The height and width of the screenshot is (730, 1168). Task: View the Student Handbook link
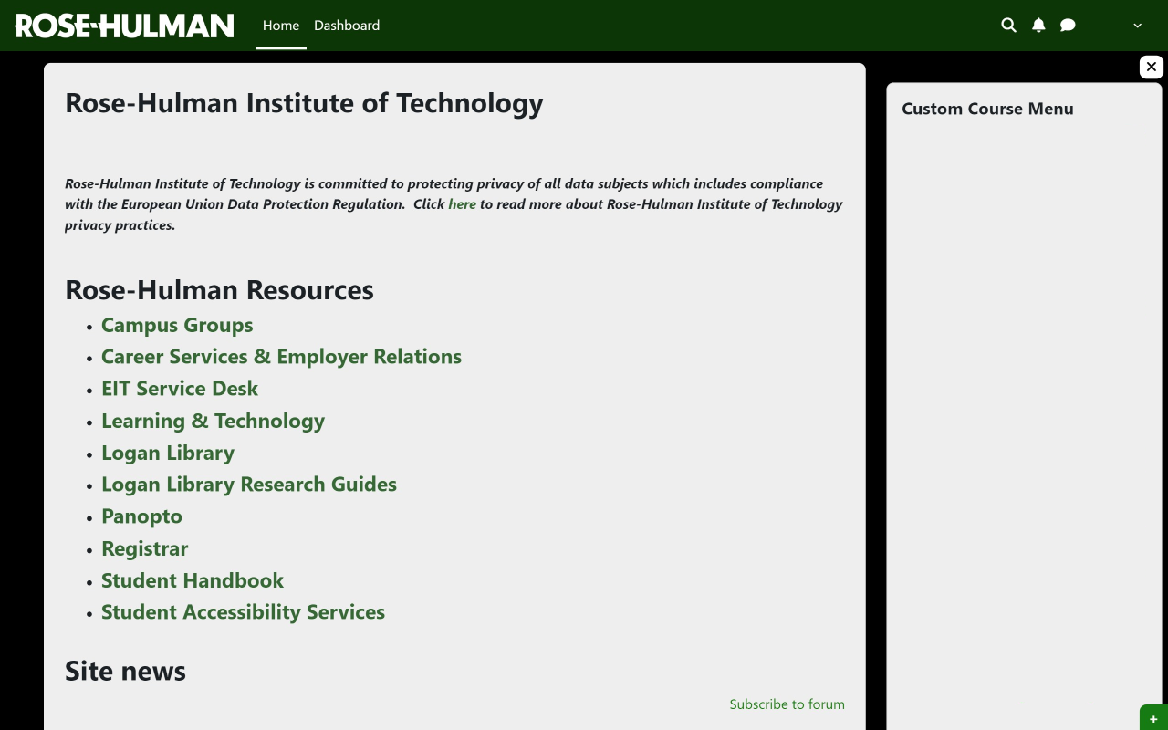tap(193, 580)
